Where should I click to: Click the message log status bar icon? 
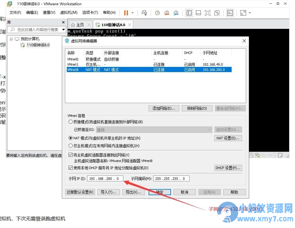(x=280, y=155)
